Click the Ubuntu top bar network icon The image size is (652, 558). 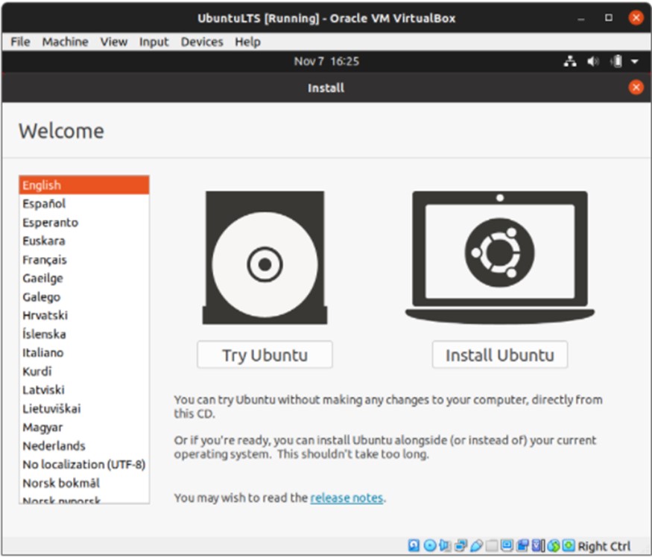point(570,62)
